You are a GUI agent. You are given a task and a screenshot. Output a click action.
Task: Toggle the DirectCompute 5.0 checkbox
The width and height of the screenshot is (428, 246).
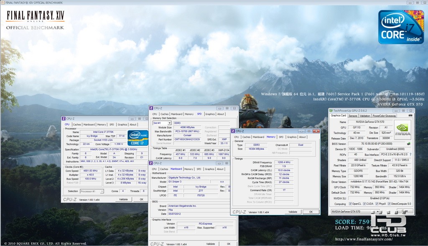click(x=389, y=204)
